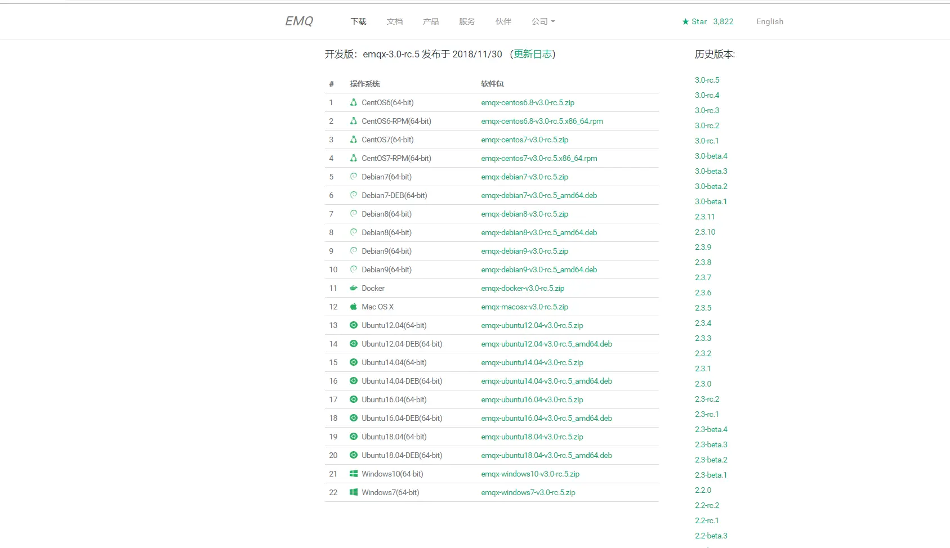Click the Ubuntu icon beside Ubuntu18.04(64-bit)
This screenshot has height=548, width=950.
(354, 437)
